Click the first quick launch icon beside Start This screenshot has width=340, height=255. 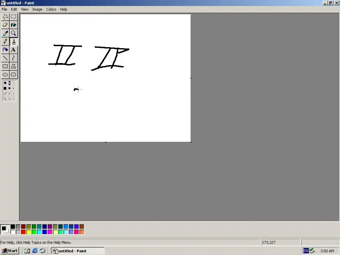(27, 251)
